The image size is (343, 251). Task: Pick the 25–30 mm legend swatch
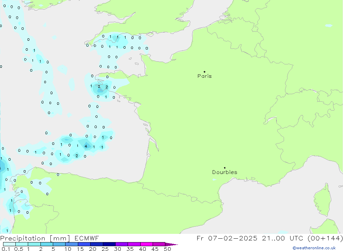[x=109, y=244]
